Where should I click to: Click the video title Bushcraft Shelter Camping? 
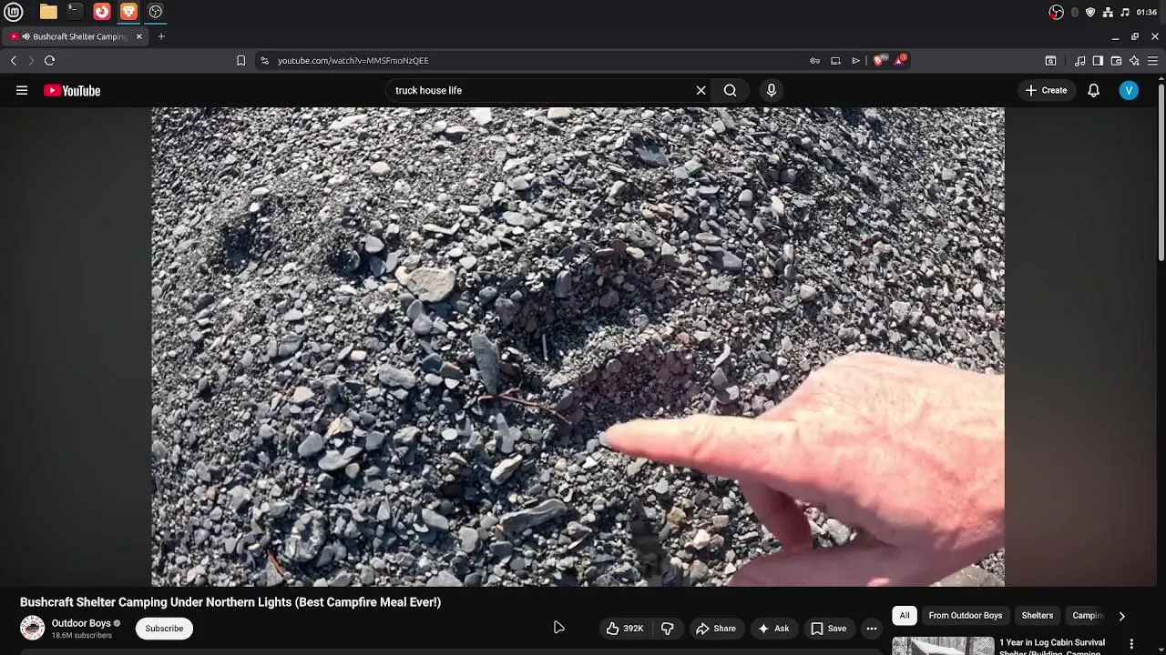coord(230,602)
